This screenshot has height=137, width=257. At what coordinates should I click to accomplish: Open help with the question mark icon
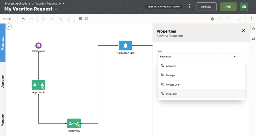click(251, 19)
